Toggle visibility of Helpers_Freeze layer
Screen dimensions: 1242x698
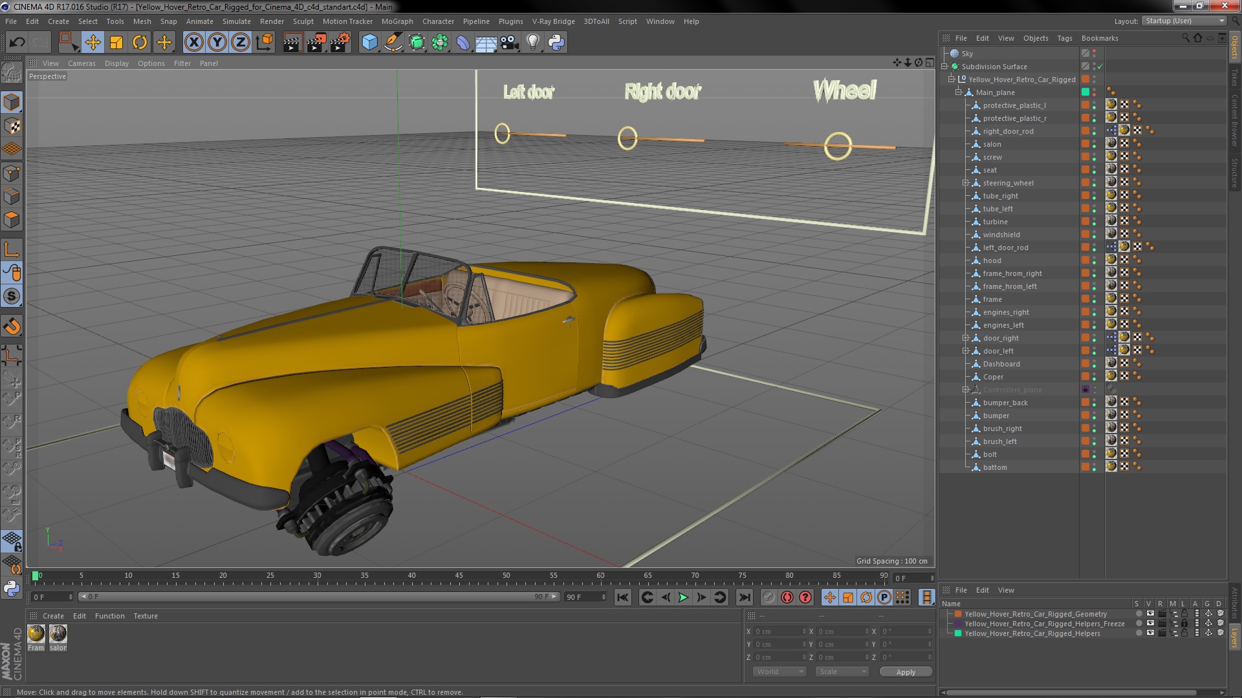[x=1150, y=624]
